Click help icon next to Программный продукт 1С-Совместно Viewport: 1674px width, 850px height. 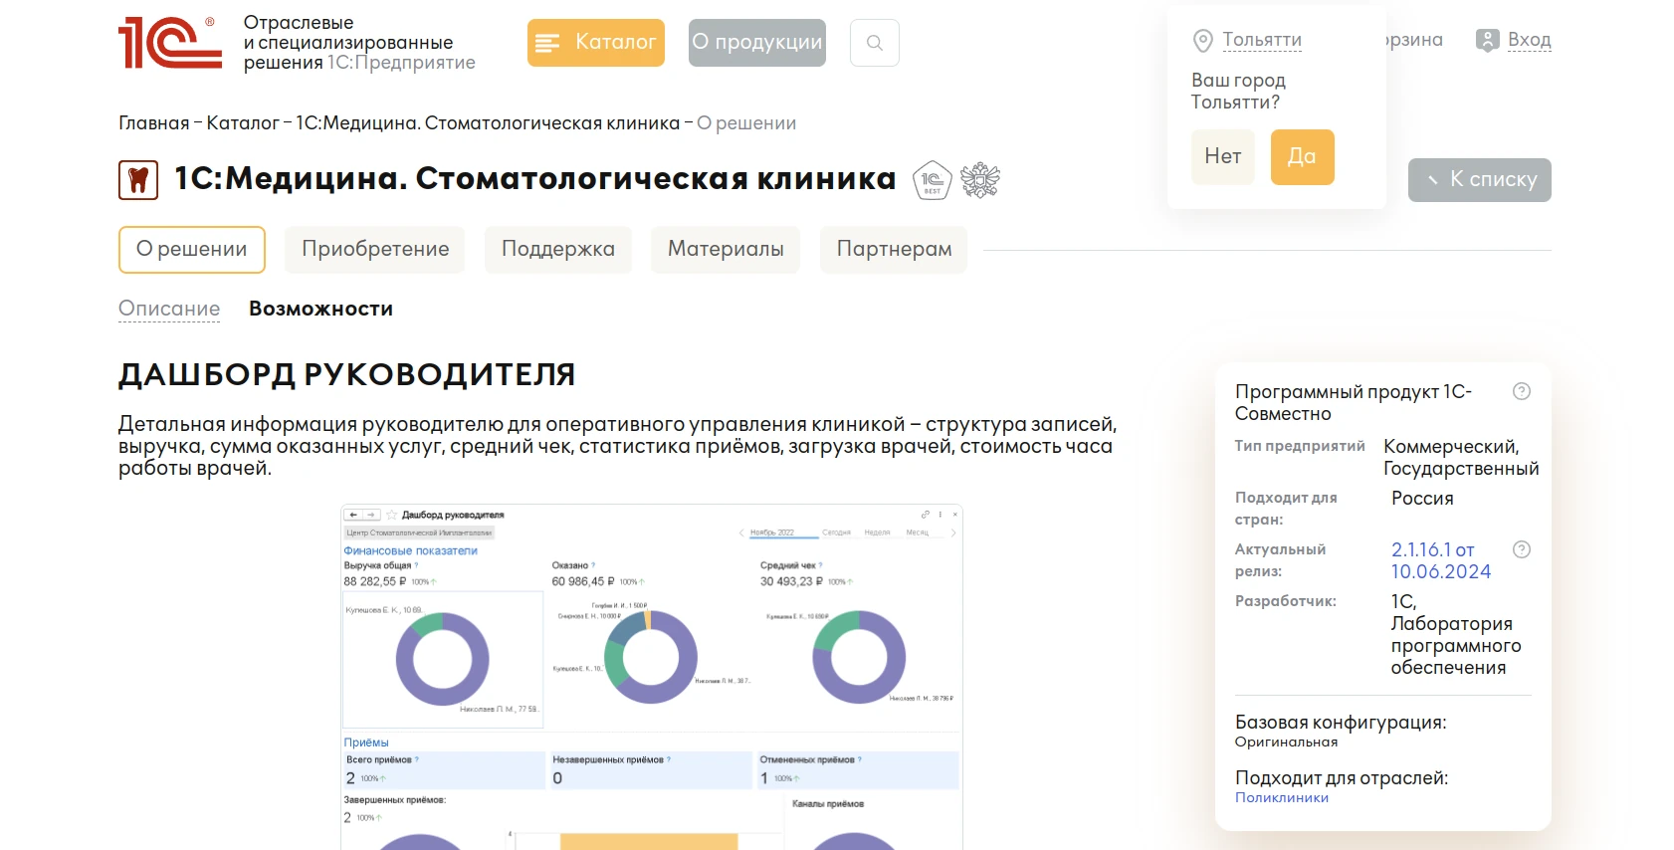[x=1522, y=391]
